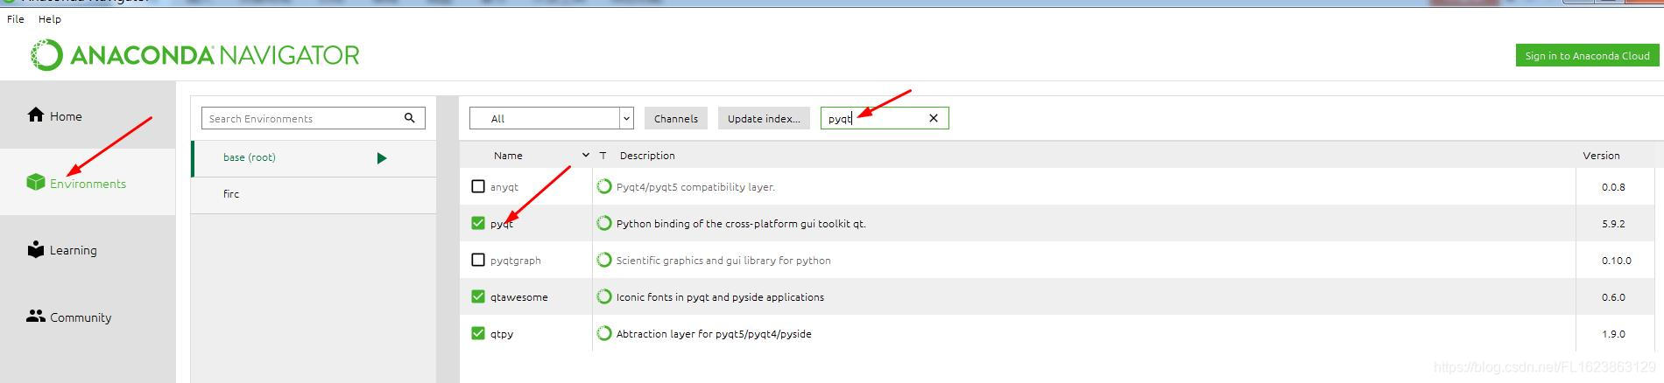Select the base (root) environment
Screen dimensions: 1664x383
(x=314, y=158)
